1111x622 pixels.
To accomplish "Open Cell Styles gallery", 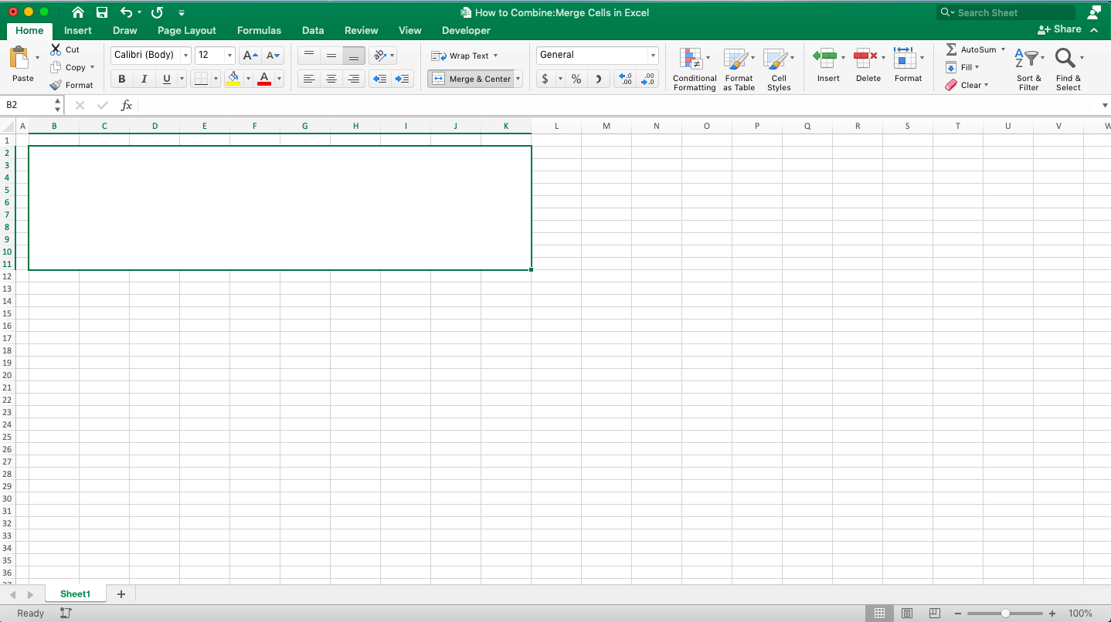I will pyautogui.click(x=779, y=69).
